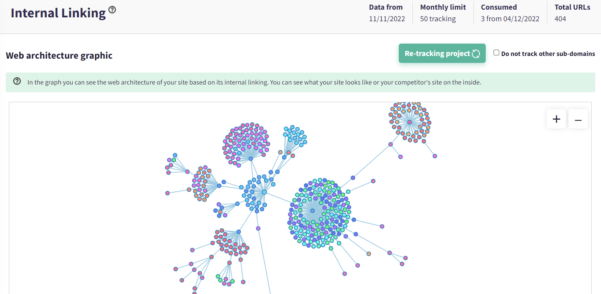Click the Re-tracking project button
Image resolution: width=601 pixels, height=294 pixels.
click(x=437, y=54)
